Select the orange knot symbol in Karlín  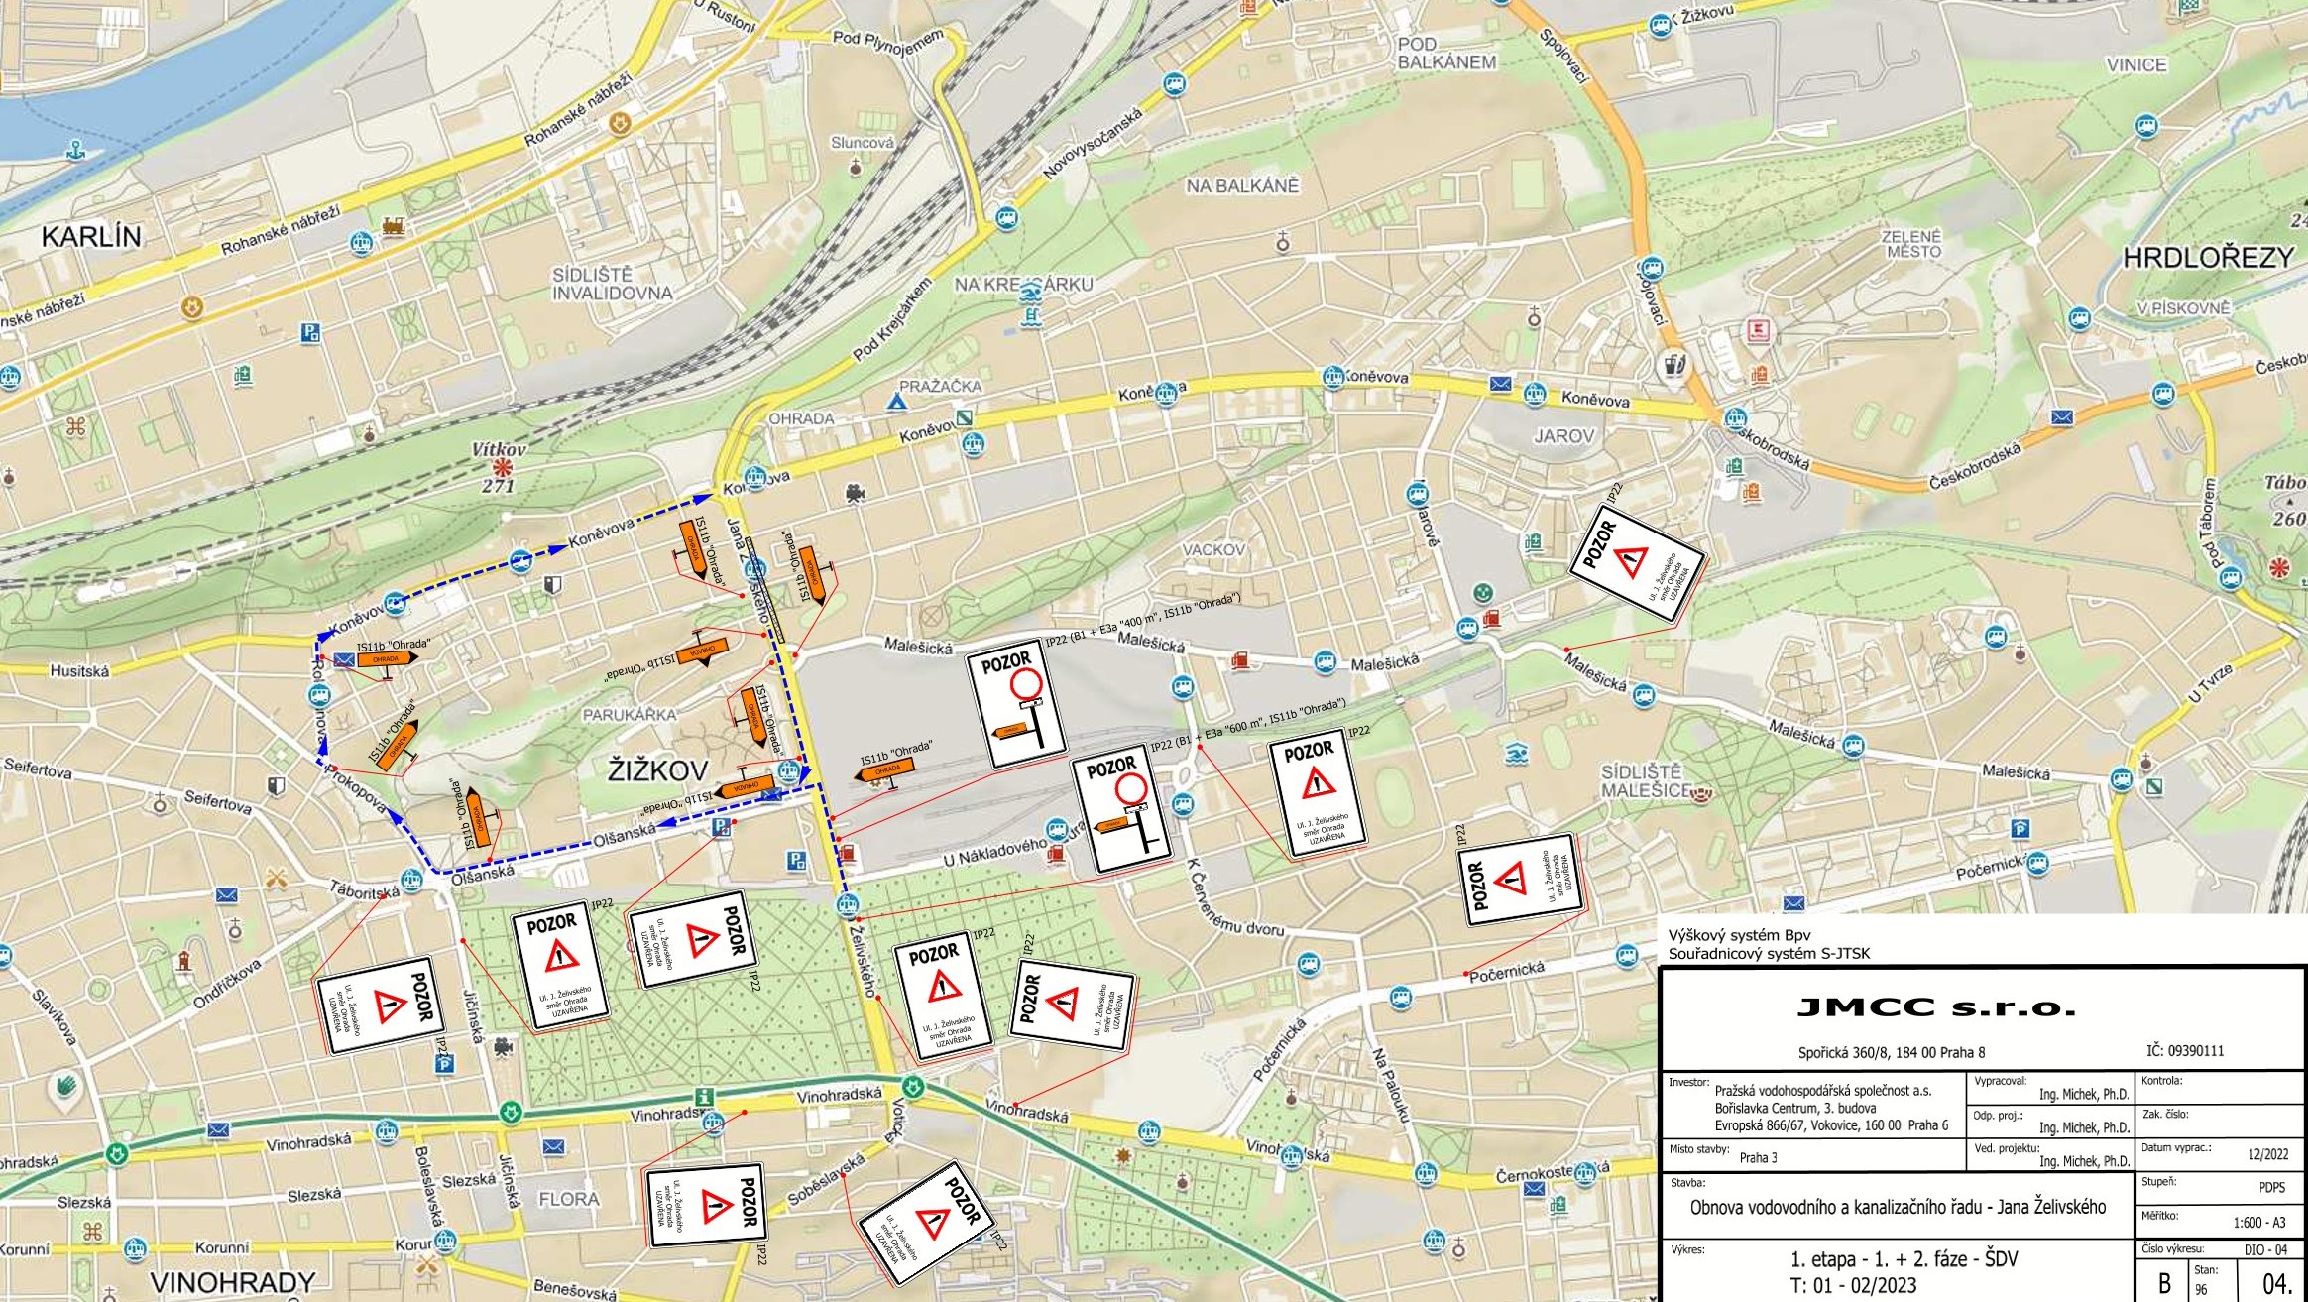tap(75, 428)
